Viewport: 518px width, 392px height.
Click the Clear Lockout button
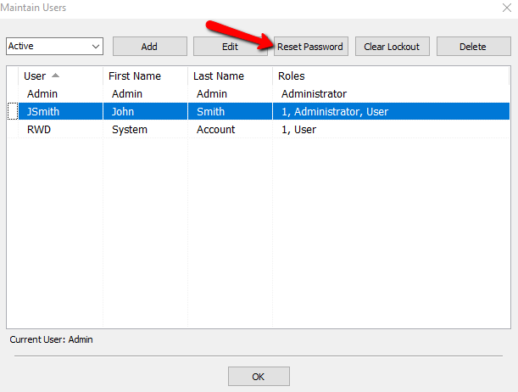coord(393,47)
